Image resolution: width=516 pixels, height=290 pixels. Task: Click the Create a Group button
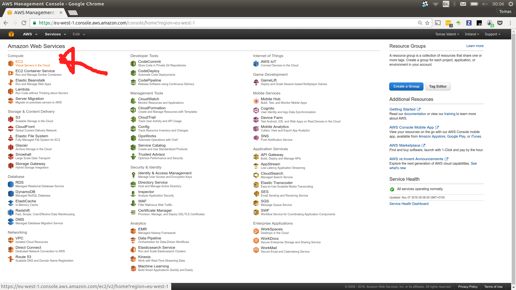point(406,86)
